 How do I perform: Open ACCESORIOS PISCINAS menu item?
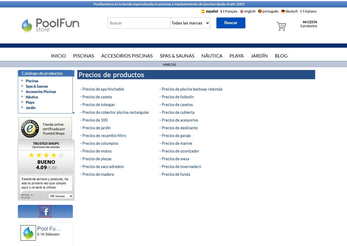(127, 56)
